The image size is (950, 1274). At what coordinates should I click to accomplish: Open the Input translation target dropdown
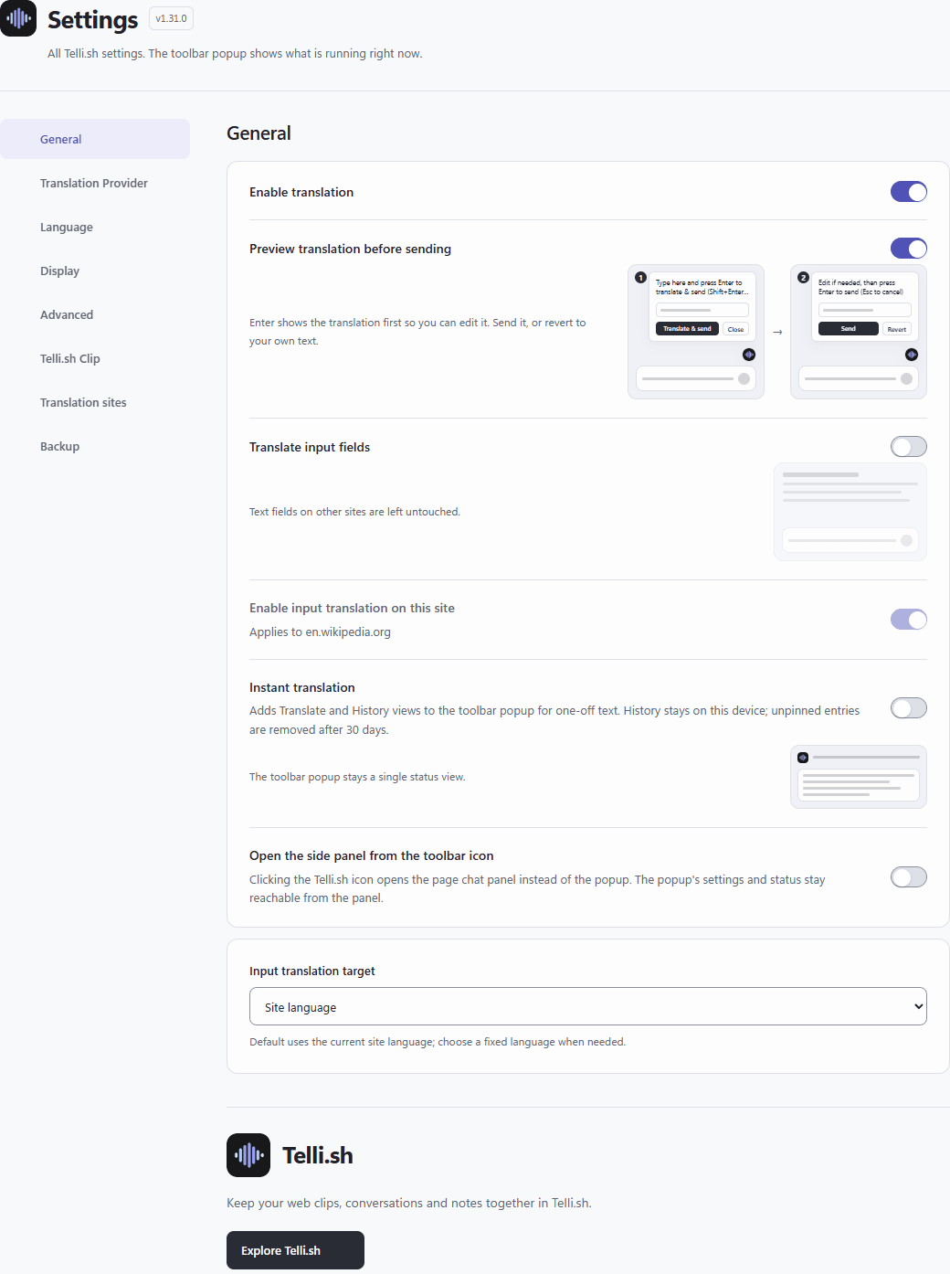click(588, 1006)
